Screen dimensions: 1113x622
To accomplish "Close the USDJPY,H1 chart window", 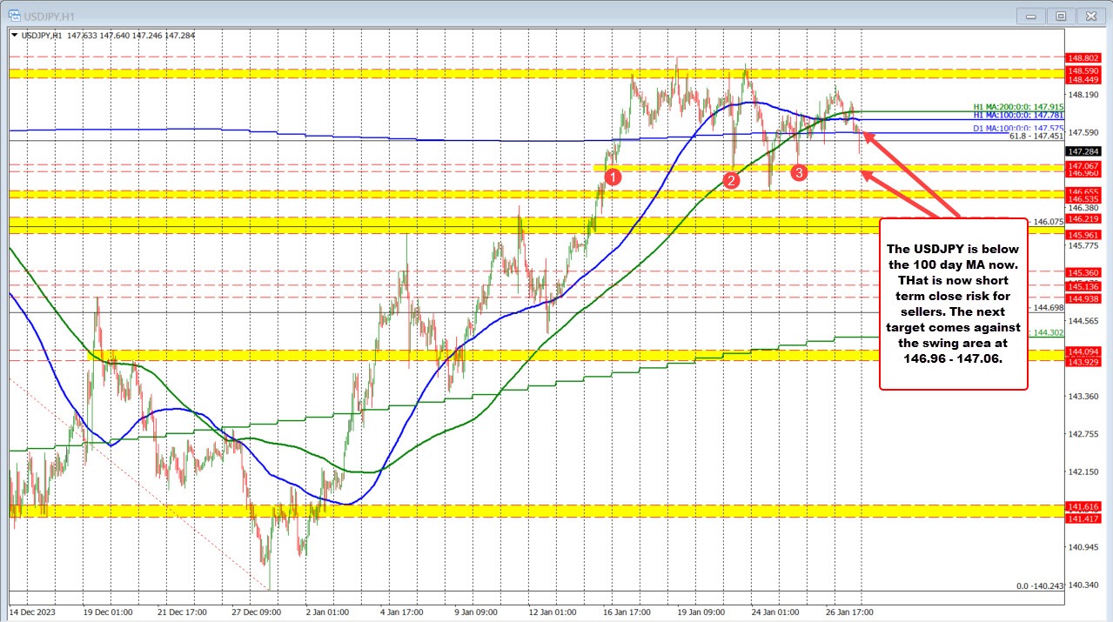I will [1090, 15].
